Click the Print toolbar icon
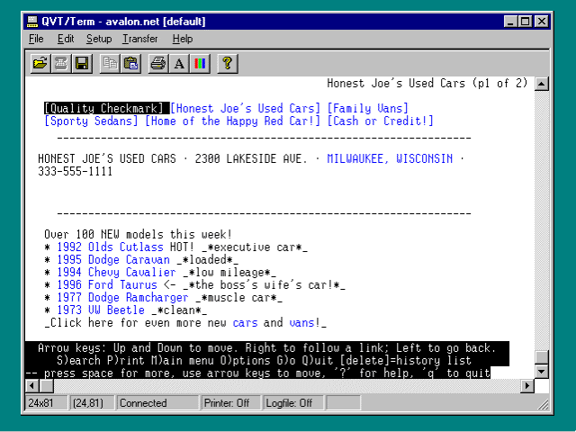The width and height of the screenshot is (576, 432). coord(158,63)
